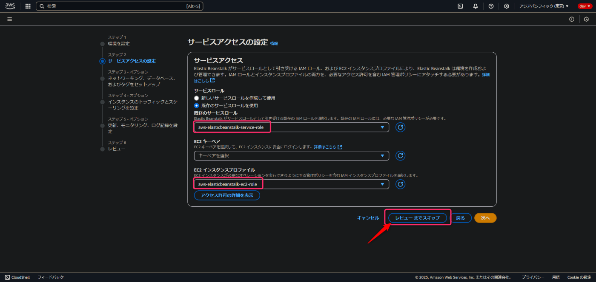The image size is (596, 282).
Task: Refresh the EC2 key pair list
Action: coord(400,155)
